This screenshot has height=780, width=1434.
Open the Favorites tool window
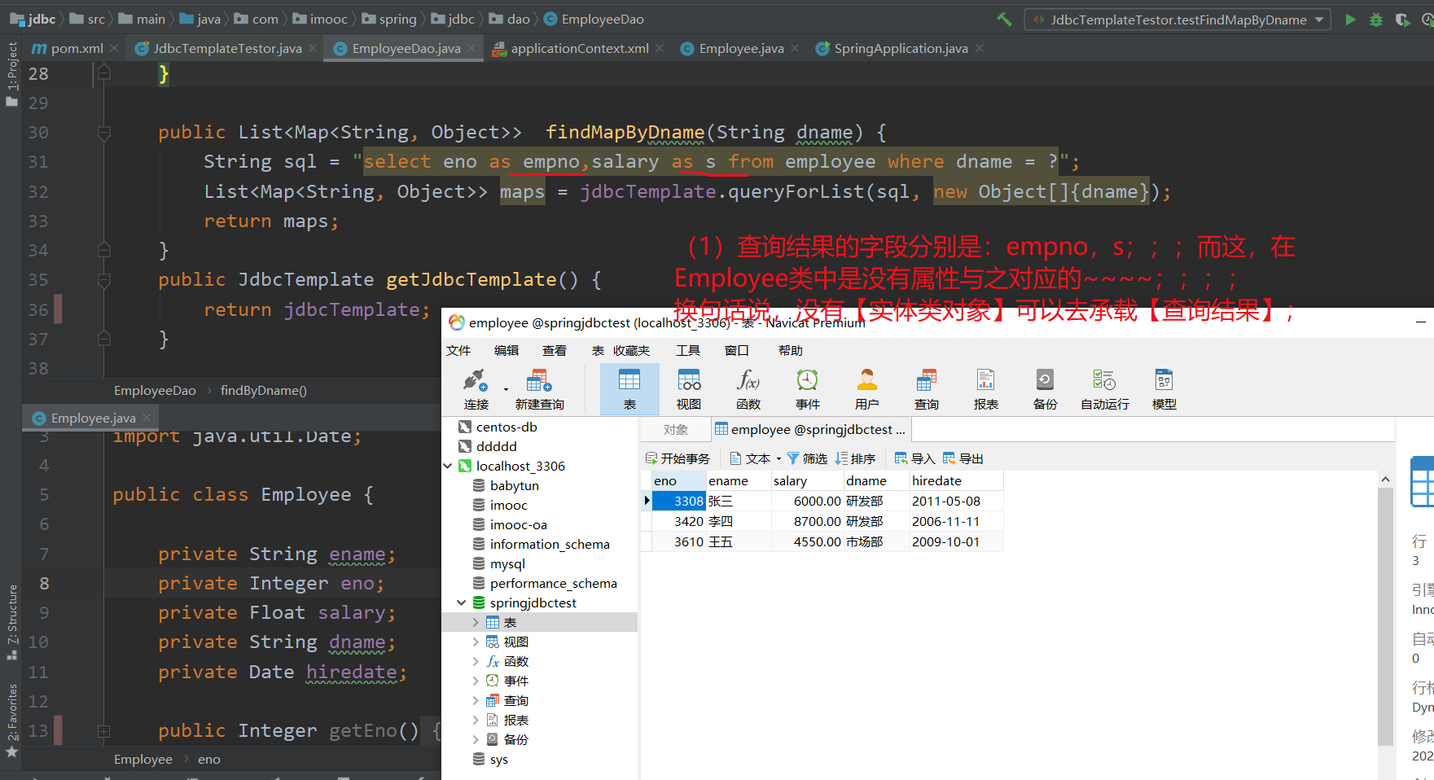coord(11,720)
